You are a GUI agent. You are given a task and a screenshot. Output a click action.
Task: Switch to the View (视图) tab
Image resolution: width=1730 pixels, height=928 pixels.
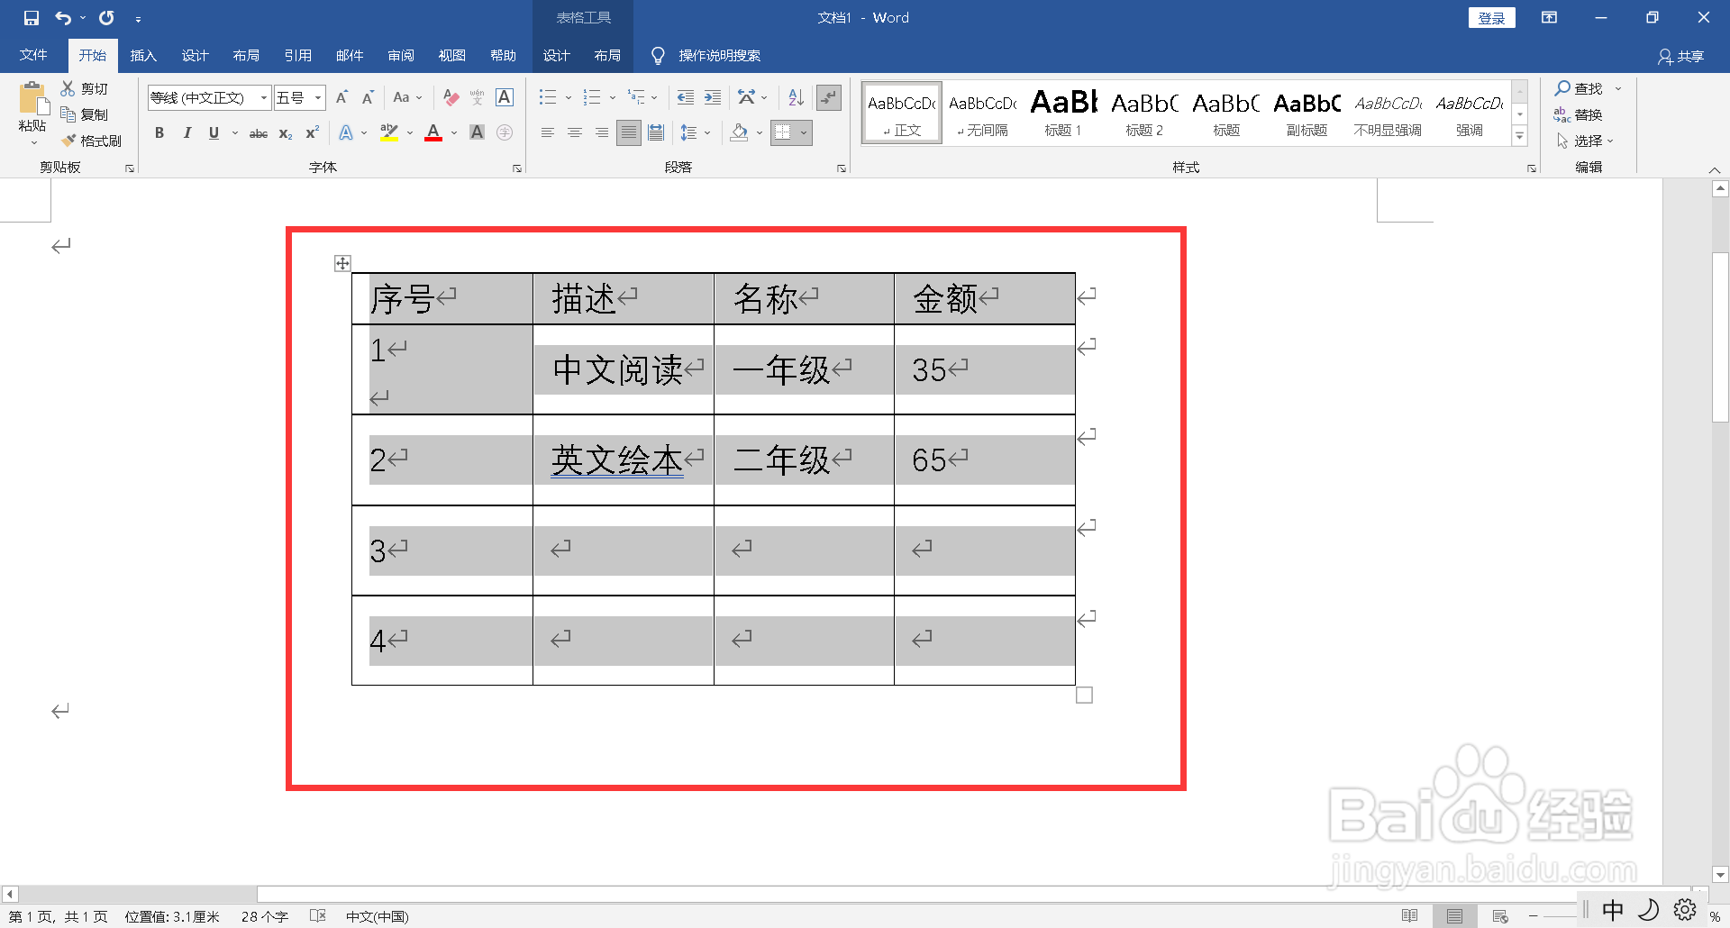452,56
